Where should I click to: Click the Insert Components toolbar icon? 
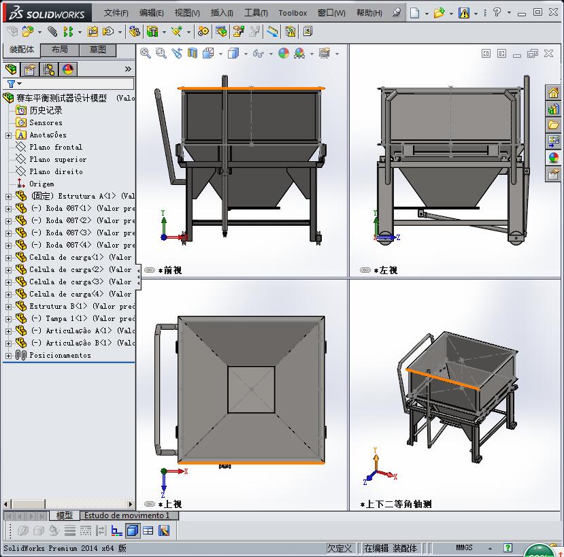pos(28,32)
